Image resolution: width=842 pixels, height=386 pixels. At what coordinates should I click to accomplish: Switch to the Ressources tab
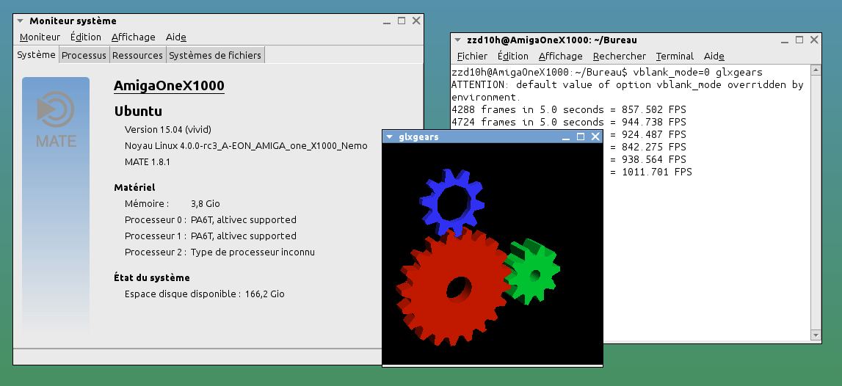[137, 55]
